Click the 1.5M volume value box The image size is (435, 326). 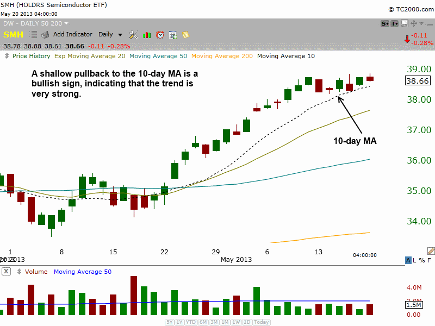(414, 305)
